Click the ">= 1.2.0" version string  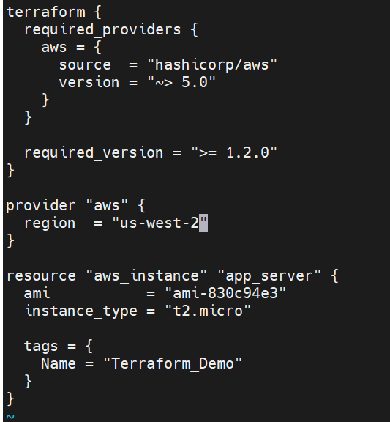234,152
